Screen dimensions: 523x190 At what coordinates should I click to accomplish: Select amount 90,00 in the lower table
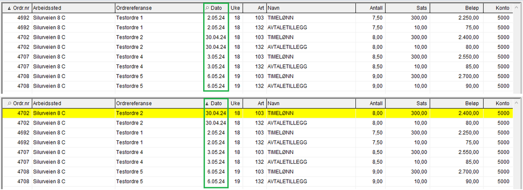tap(473, 182)
